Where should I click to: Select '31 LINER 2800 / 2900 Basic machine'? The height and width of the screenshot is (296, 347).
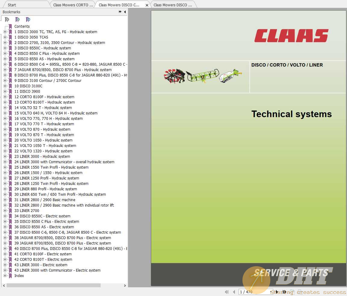coord(45,200)
